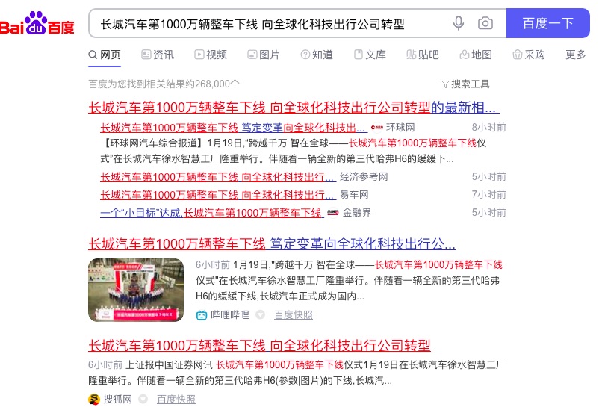
Task: Open third result headline 向全球化科技出行公司转型
Action: (x=259, y=346)
